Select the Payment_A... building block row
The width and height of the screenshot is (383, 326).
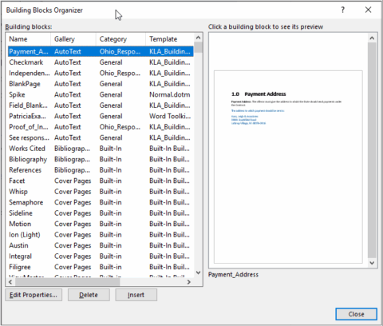(x=101, y=51)
